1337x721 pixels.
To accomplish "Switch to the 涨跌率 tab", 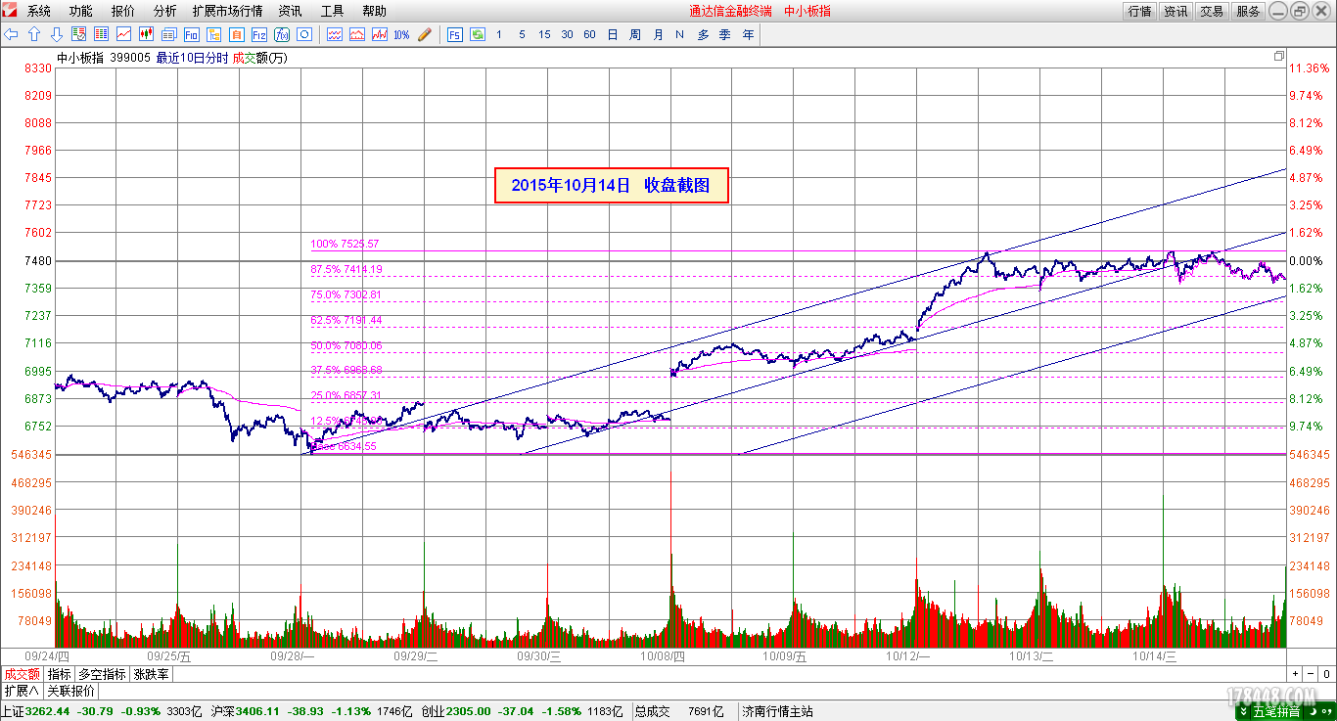I will pyautogui.click(x=151, y=674).
